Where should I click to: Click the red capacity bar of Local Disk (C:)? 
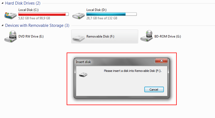43,14
